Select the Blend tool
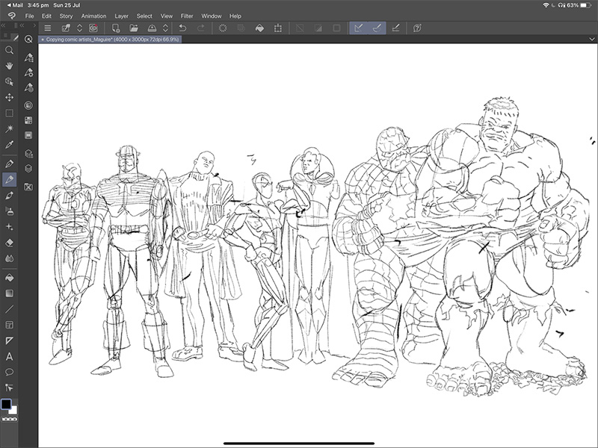Image resolution: width=598 pixels, height=448 pixels. point(9,258)
